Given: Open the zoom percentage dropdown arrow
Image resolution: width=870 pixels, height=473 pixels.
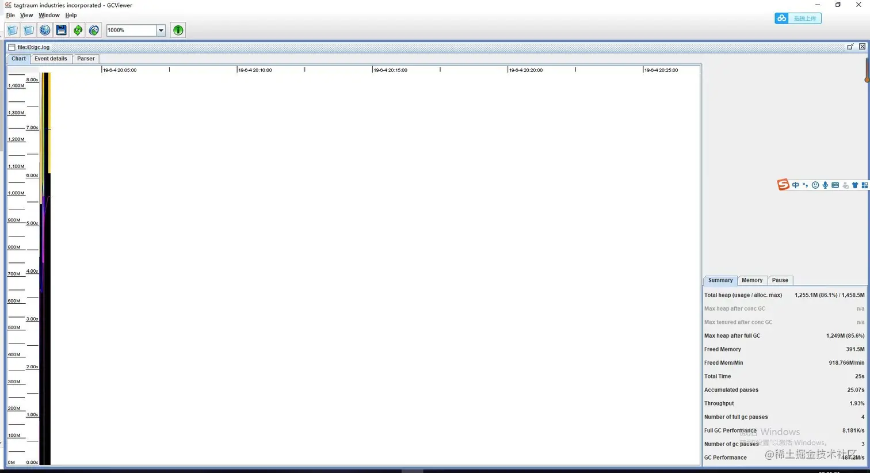Looking at the screenshot, I should pyautogui.click(x=161, y=30).
